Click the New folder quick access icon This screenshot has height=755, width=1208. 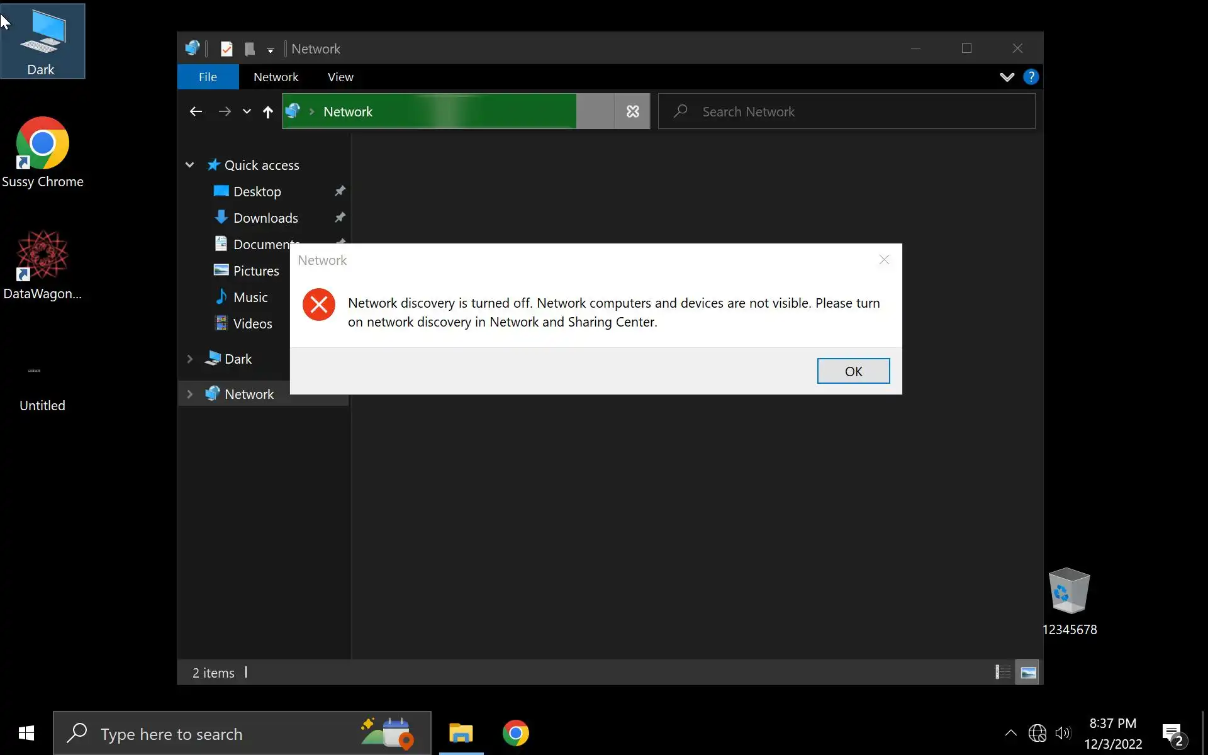point(250,49)
